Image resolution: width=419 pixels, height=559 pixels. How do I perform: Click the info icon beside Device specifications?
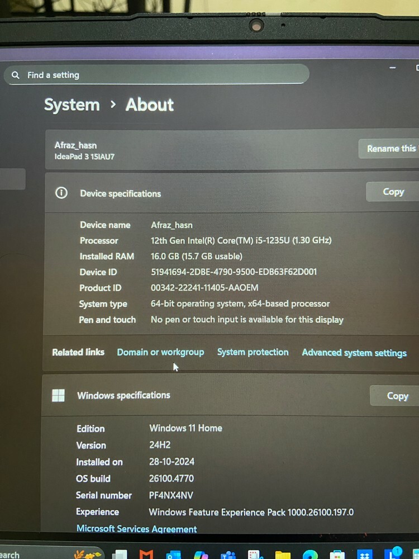pyautogui.click(x=61, y=193)
